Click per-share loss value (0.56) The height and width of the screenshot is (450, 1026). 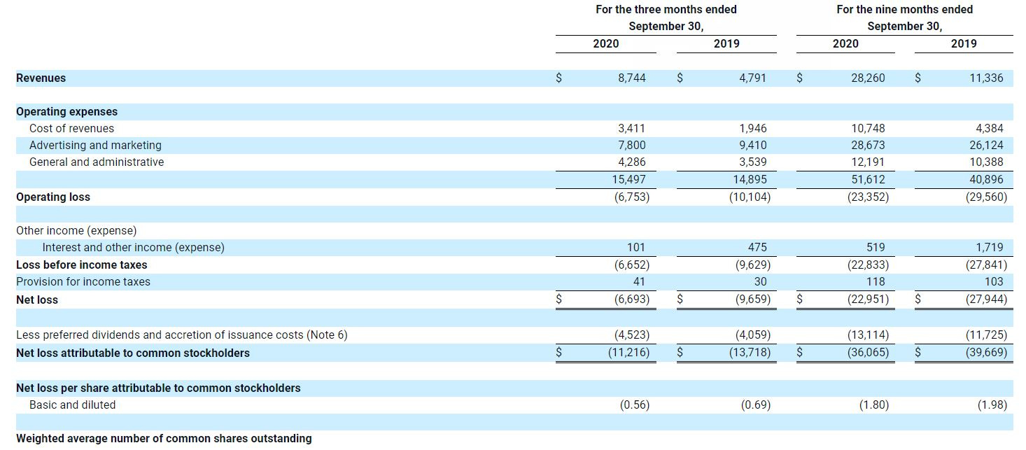635,405
